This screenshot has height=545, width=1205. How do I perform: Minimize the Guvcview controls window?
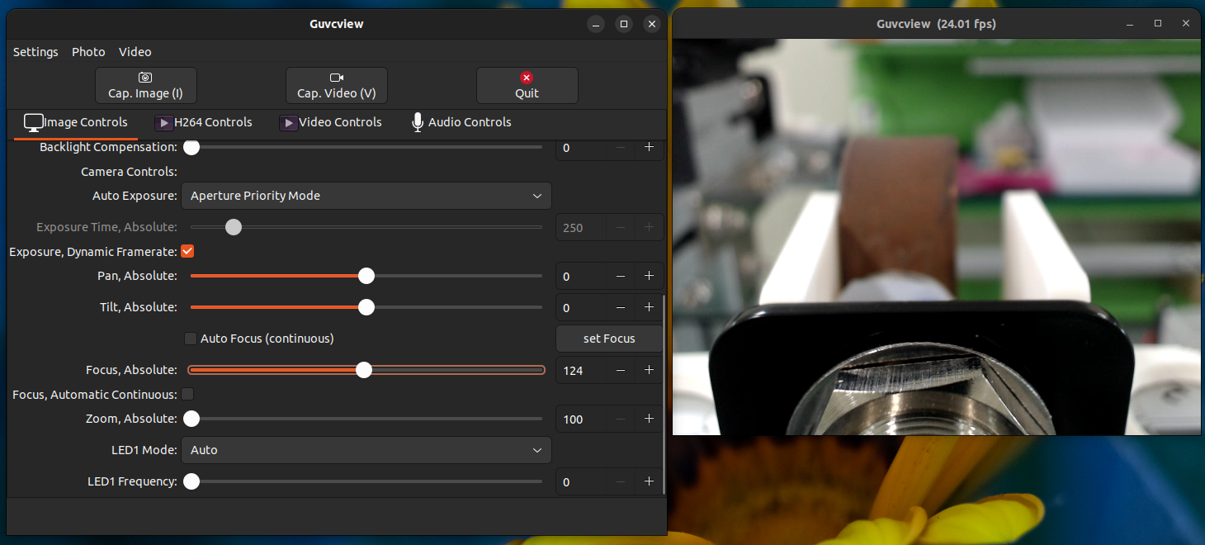click(596, 24)
